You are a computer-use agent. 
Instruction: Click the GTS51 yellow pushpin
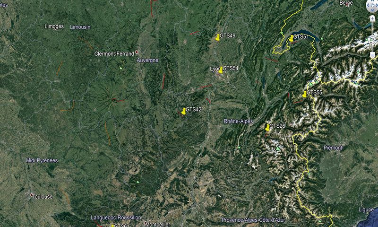(291, 38)
